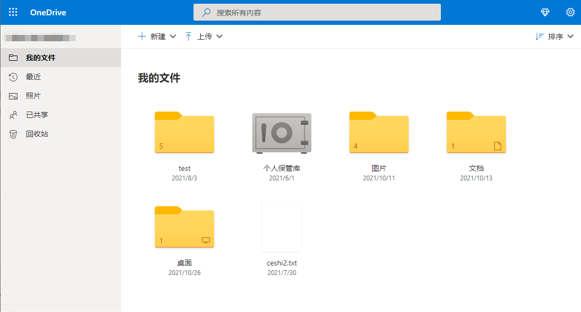
Task: Click the chevron arrow next to 上传
Action: pyautogui.click(x=219, y=36)
